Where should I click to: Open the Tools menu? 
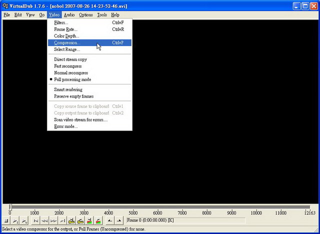pos(102,15)
